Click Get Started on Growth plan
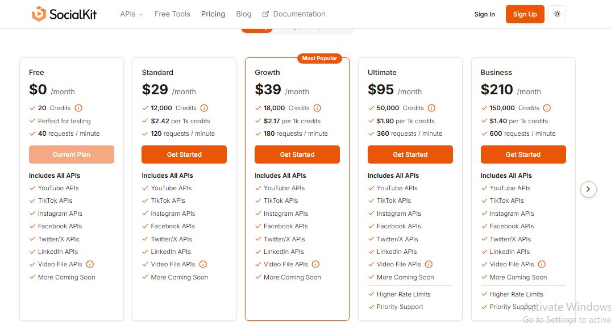The image size is (611, 330). click(x=297, y=154)
